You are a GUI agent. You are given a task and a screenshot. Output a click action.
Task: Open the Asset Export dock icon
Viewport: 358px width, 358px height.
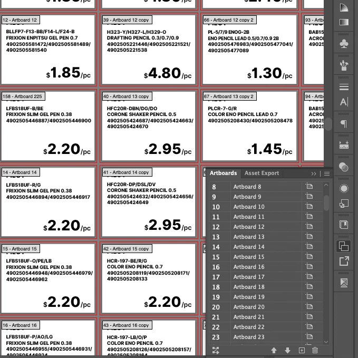point(344,261)
